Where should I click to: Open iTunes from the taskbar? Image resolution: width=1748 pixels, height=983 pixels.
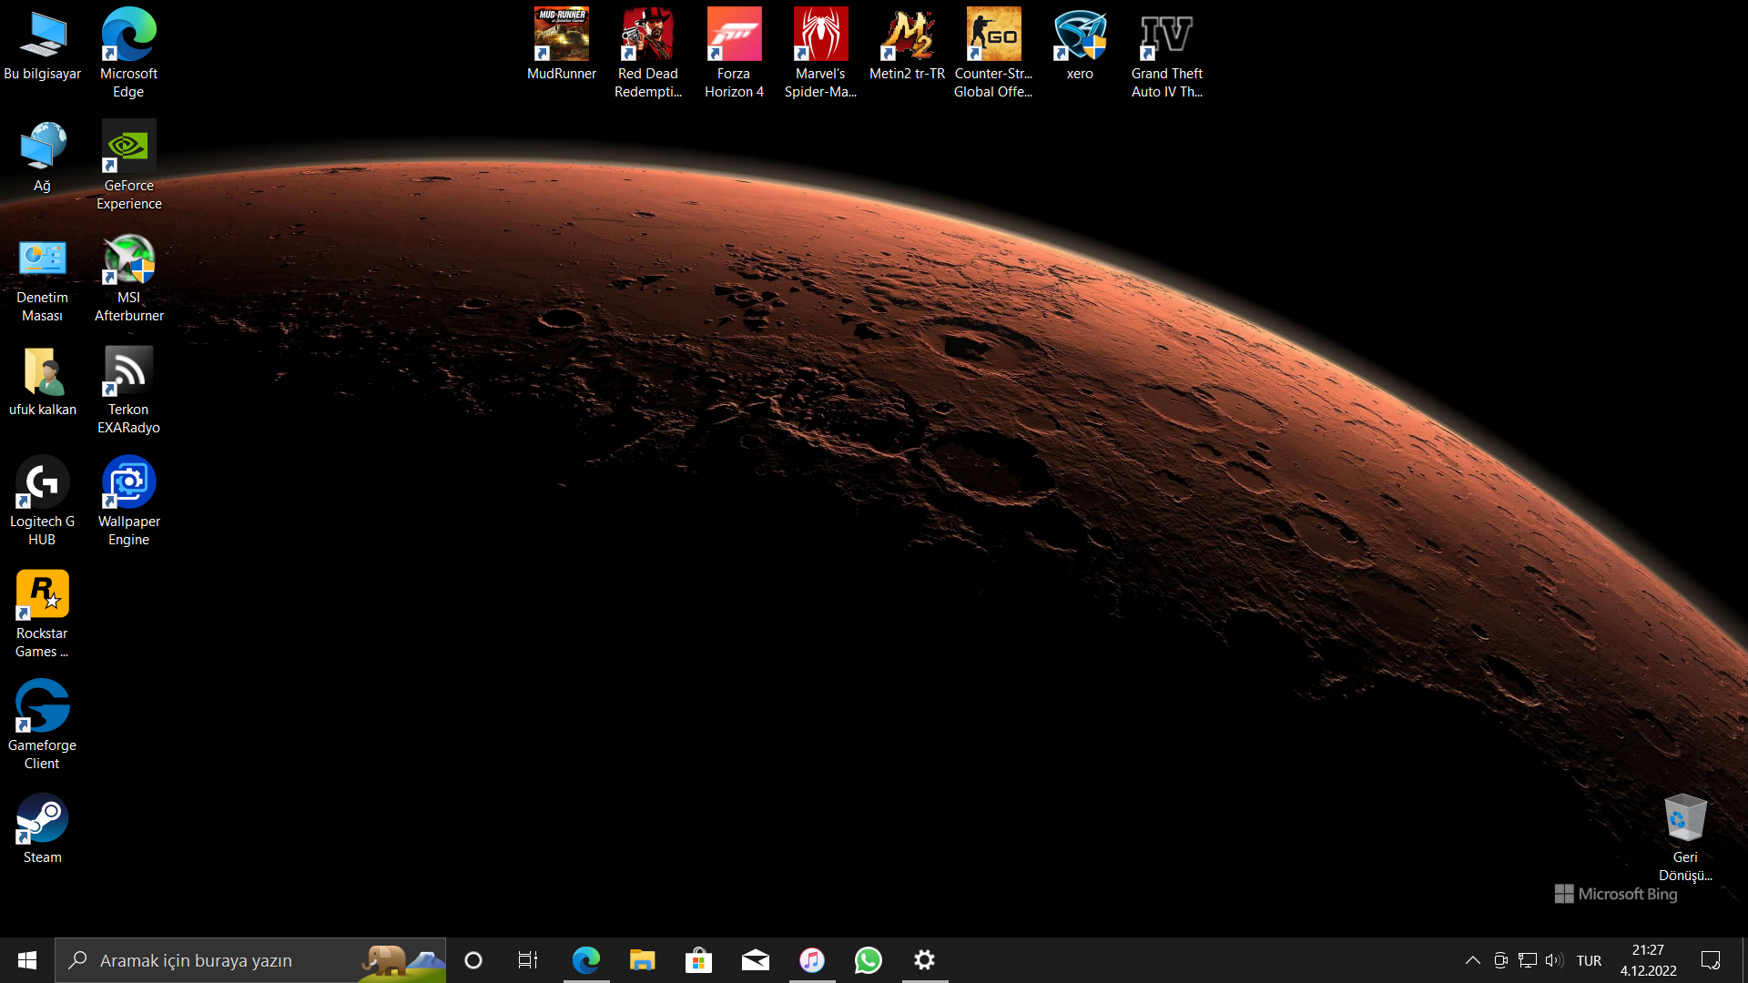click(x=811, y=960)
